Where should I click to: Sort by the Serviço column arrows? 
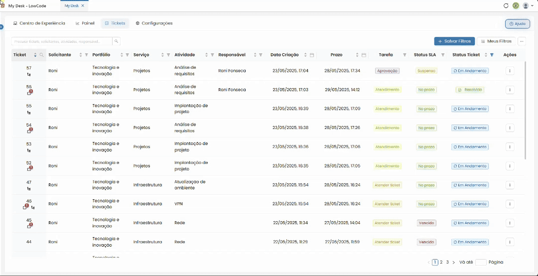(162, 55)
